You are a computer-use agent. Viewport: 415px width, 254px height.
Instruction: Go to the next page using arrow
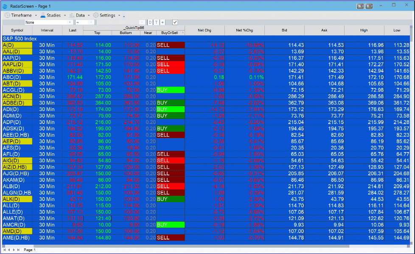click(14, 250)
